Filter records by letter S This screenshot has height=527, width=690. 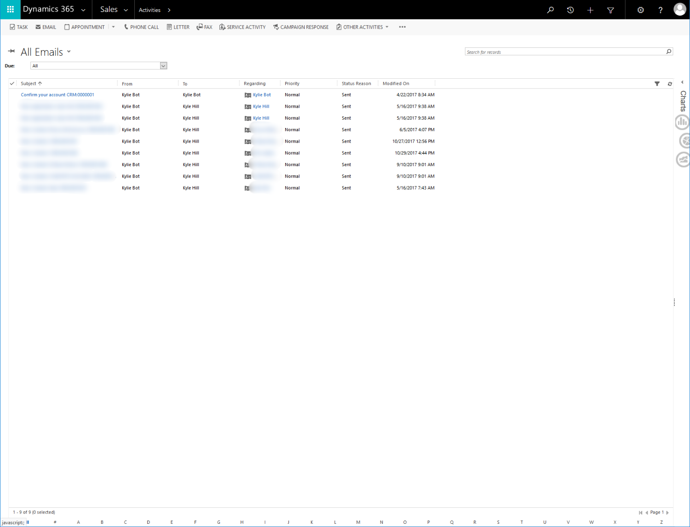(x=498, y=522)
